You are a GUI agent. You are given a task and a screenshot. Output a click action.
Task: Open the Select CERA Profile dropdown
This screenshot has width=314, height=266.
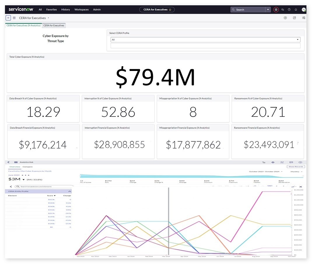(205, 40)
